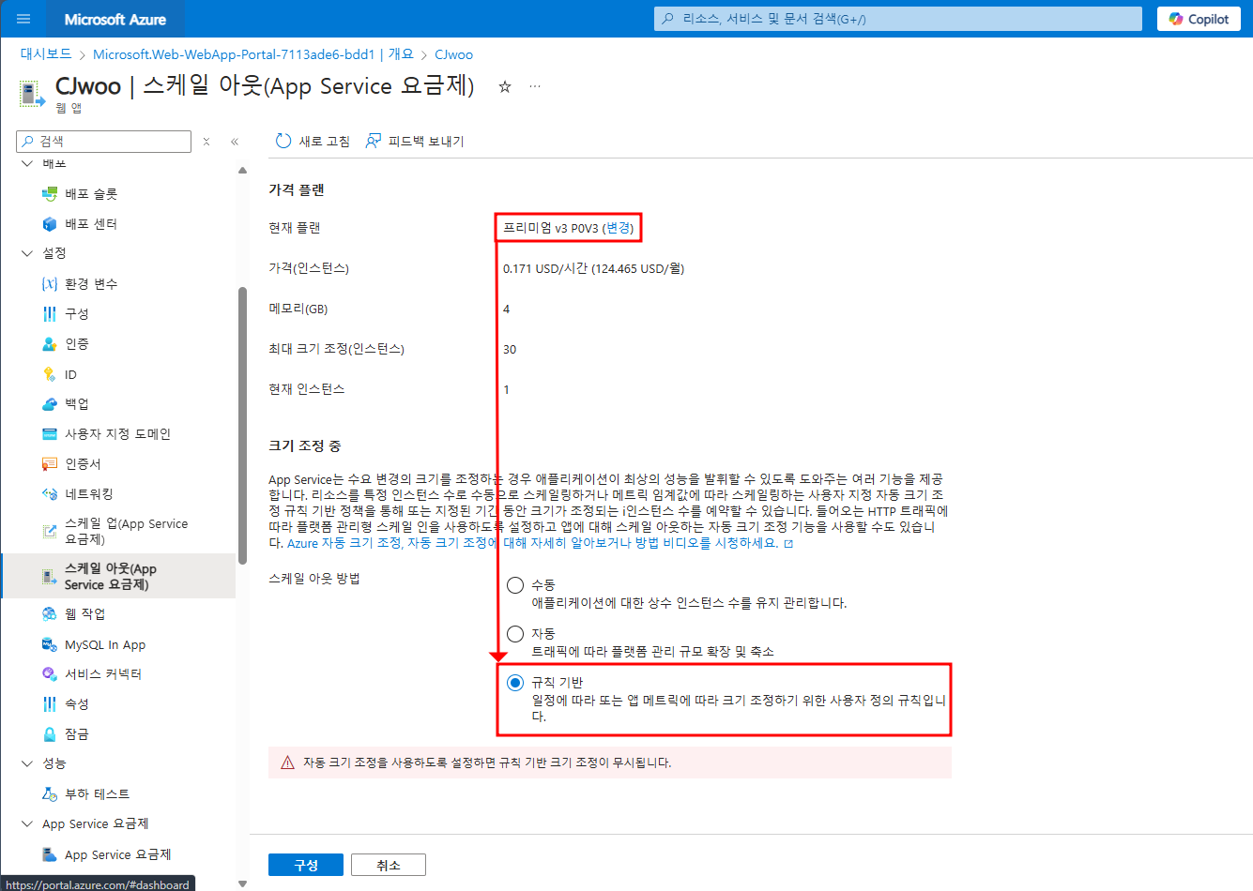Clear the sidebar search with X icon

(206, 142)
